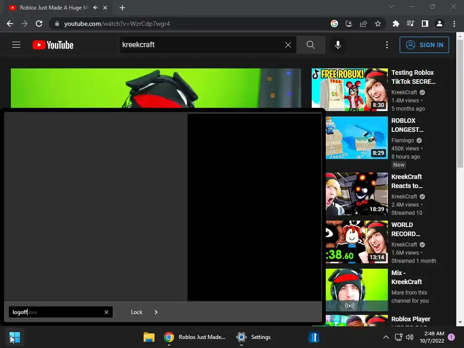Open Roblox Player video title
This screenshot has width=464, height=348.
411,319
